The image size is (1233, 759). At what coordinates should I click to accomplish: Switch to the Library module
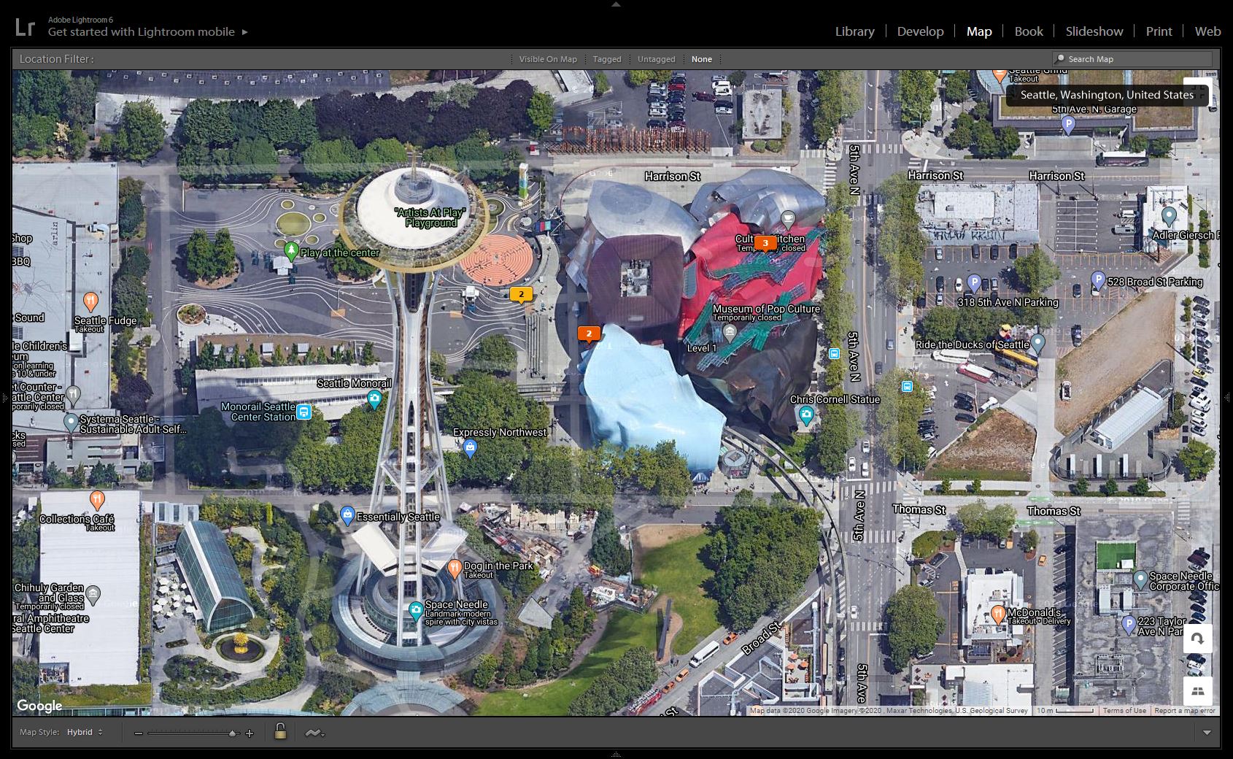pyautogui.click(x=854, y=31)
